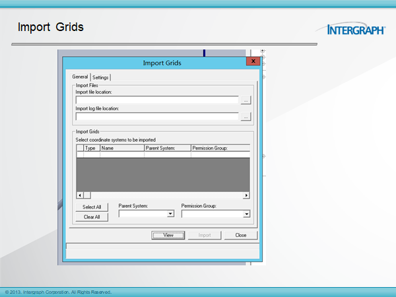Open the Settings tab
The image size is (396, 297).
tap(100, 77)
